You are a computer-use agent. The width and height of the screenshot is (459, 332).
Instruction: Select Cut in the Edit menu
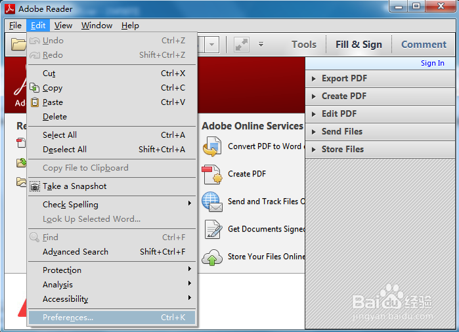(112, 73)
